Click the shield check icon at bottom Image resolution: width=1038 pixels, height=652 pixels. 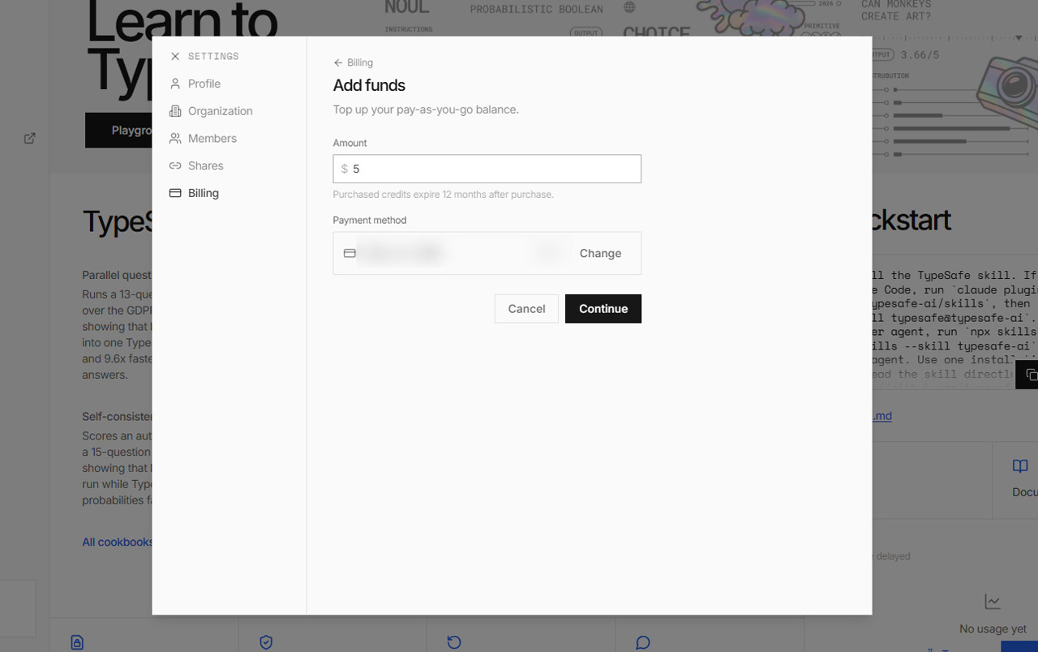266,642
